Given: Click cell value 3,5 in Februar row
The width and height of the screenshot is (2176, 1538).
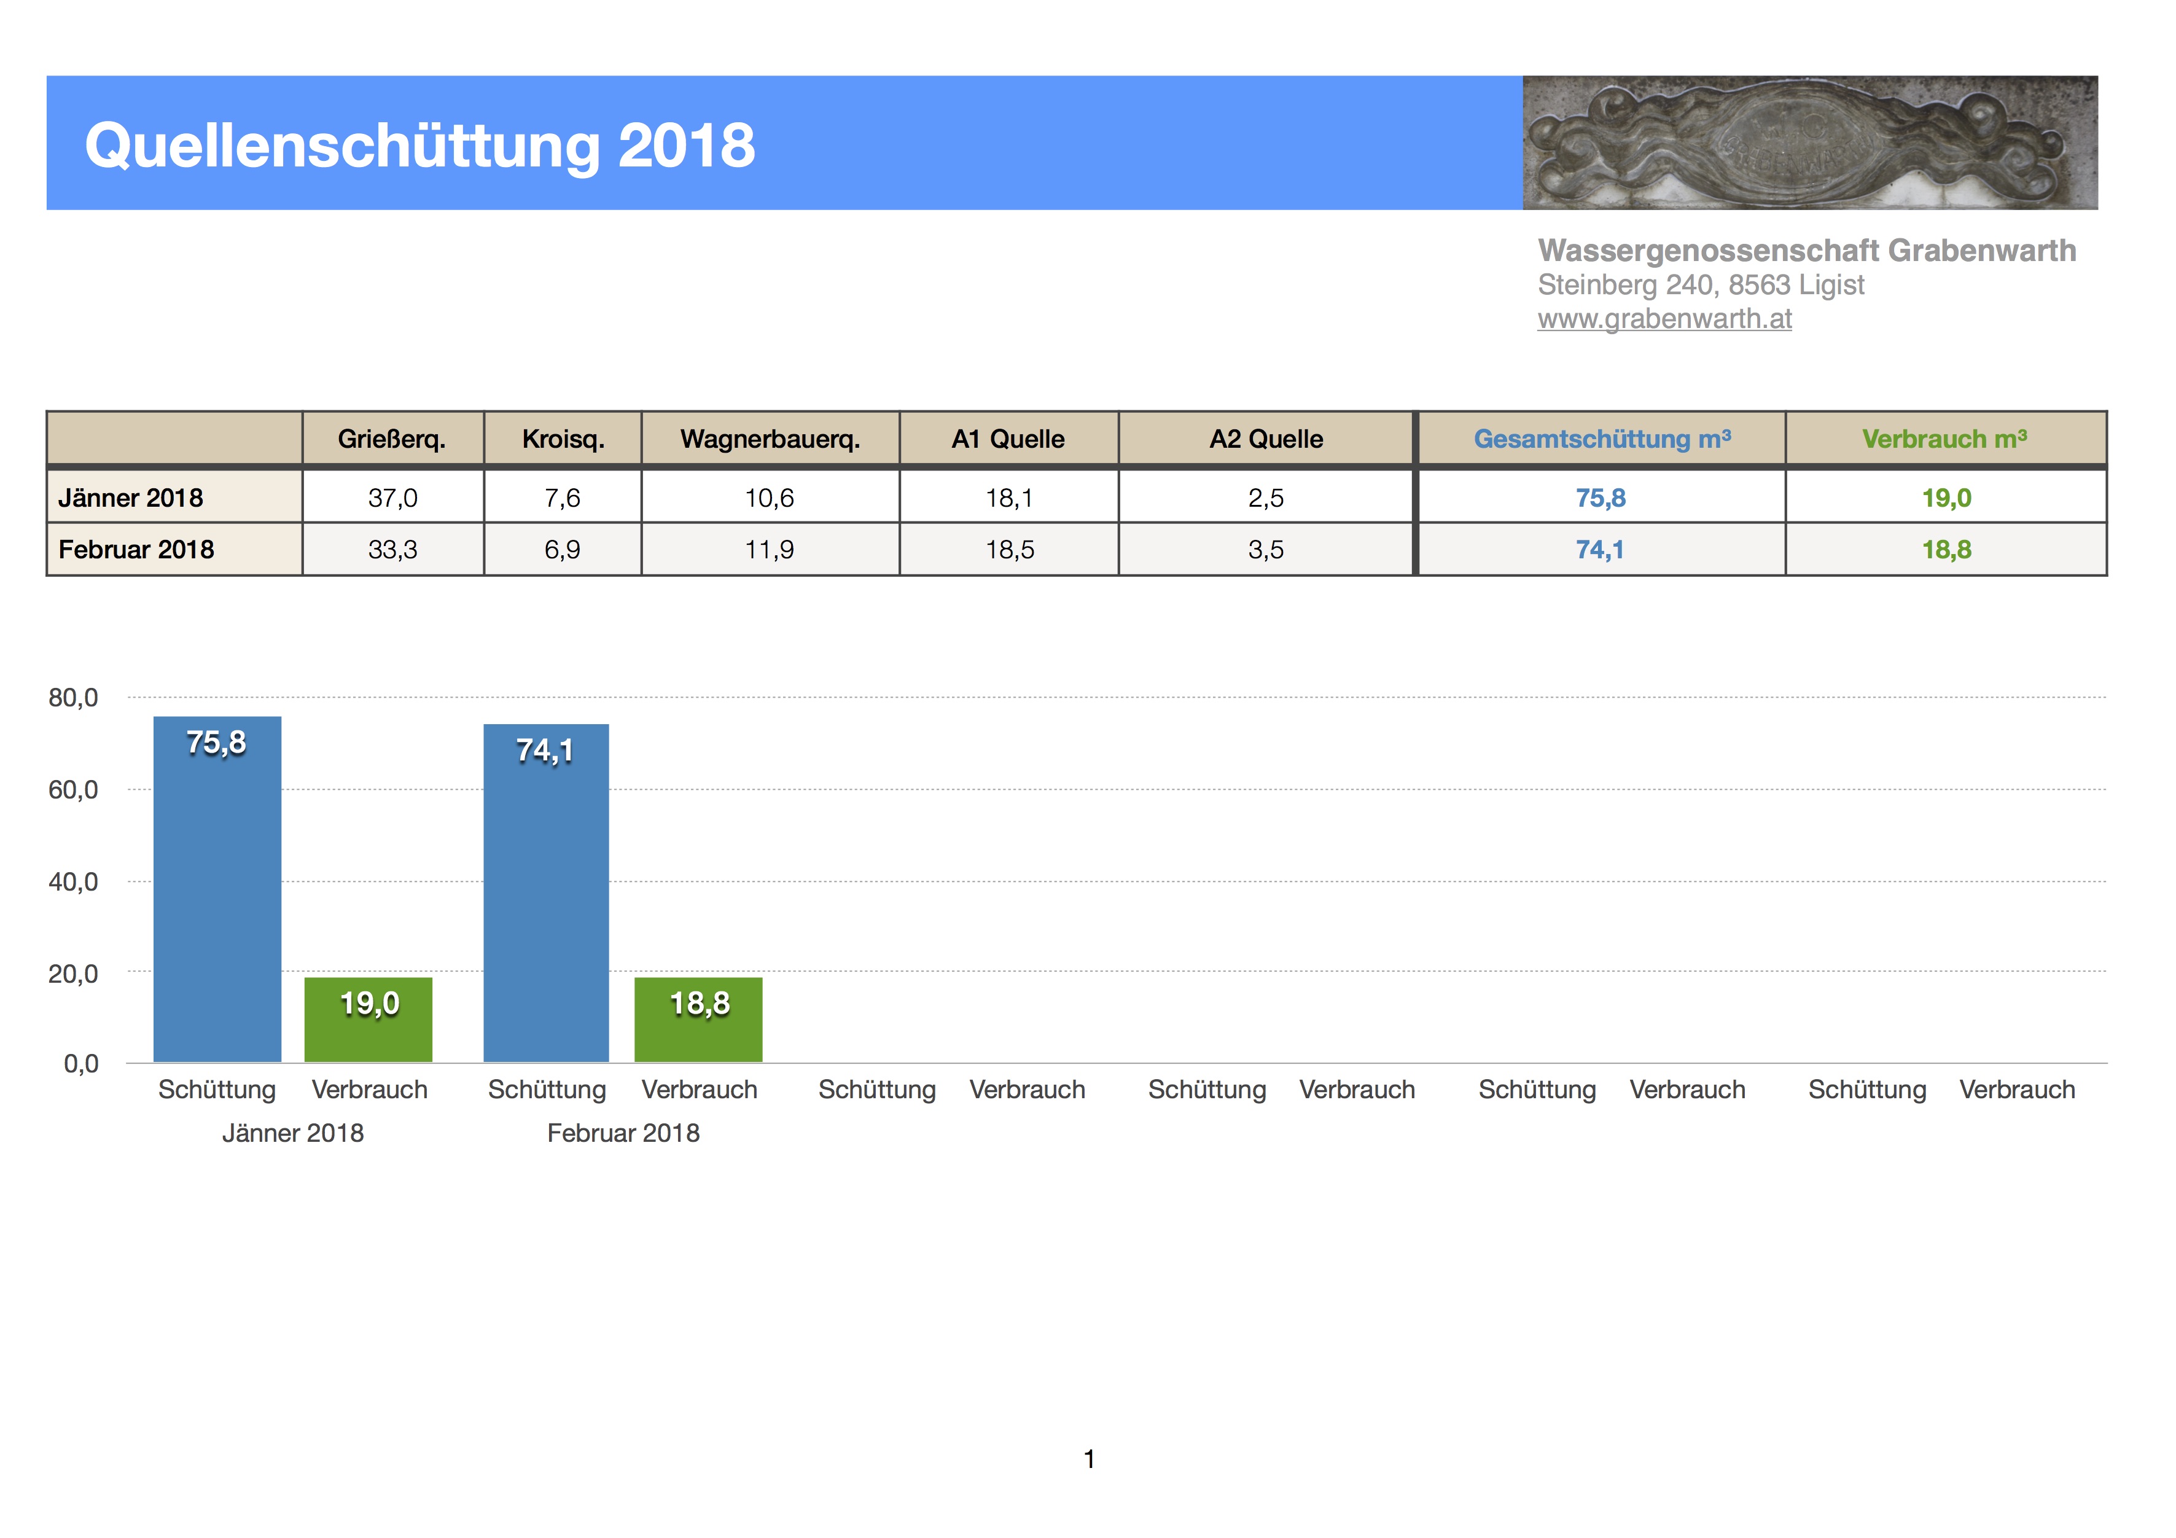Looking at the screenshot, I should 1265,550.
